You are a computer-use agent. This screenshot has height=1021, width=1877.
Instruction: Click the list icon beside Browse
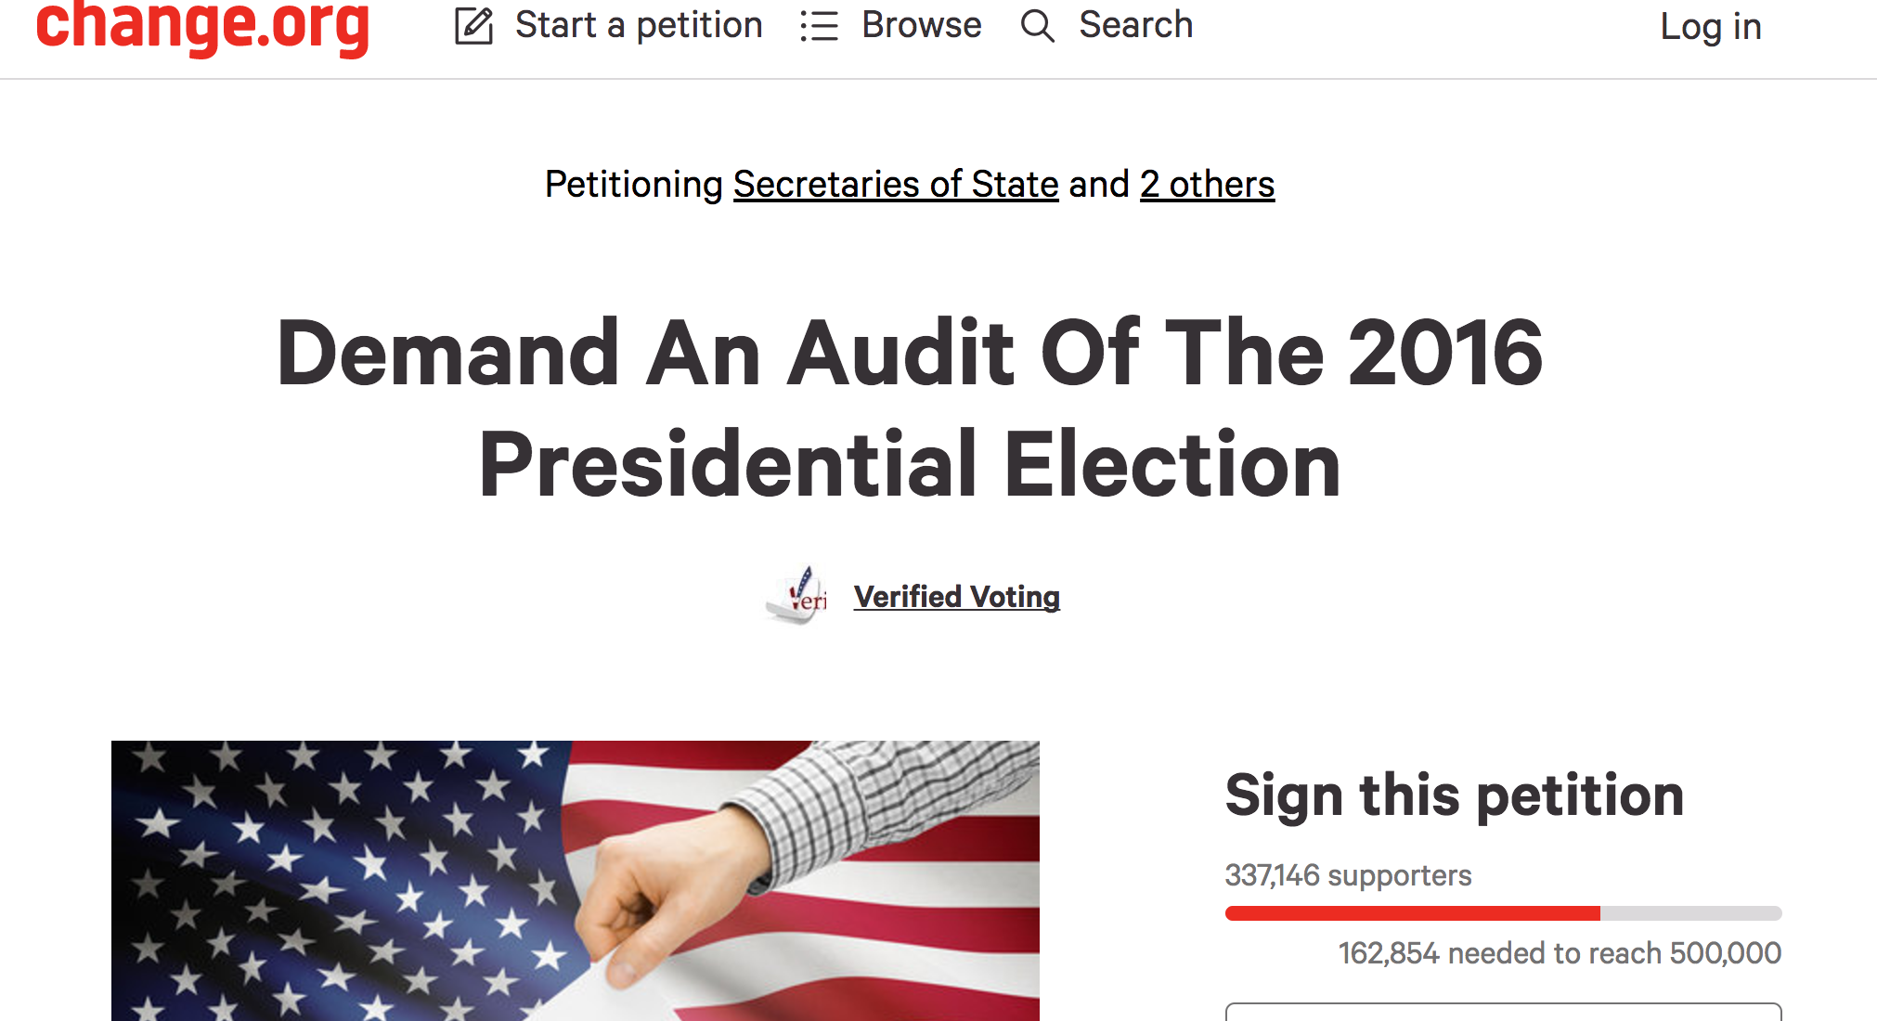pos(819,26)
